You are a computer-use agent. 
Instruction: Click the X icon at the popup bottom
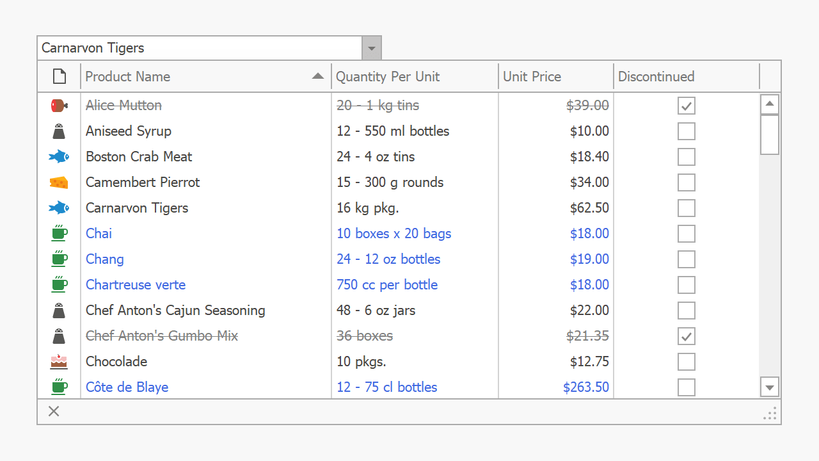(54, 412)
